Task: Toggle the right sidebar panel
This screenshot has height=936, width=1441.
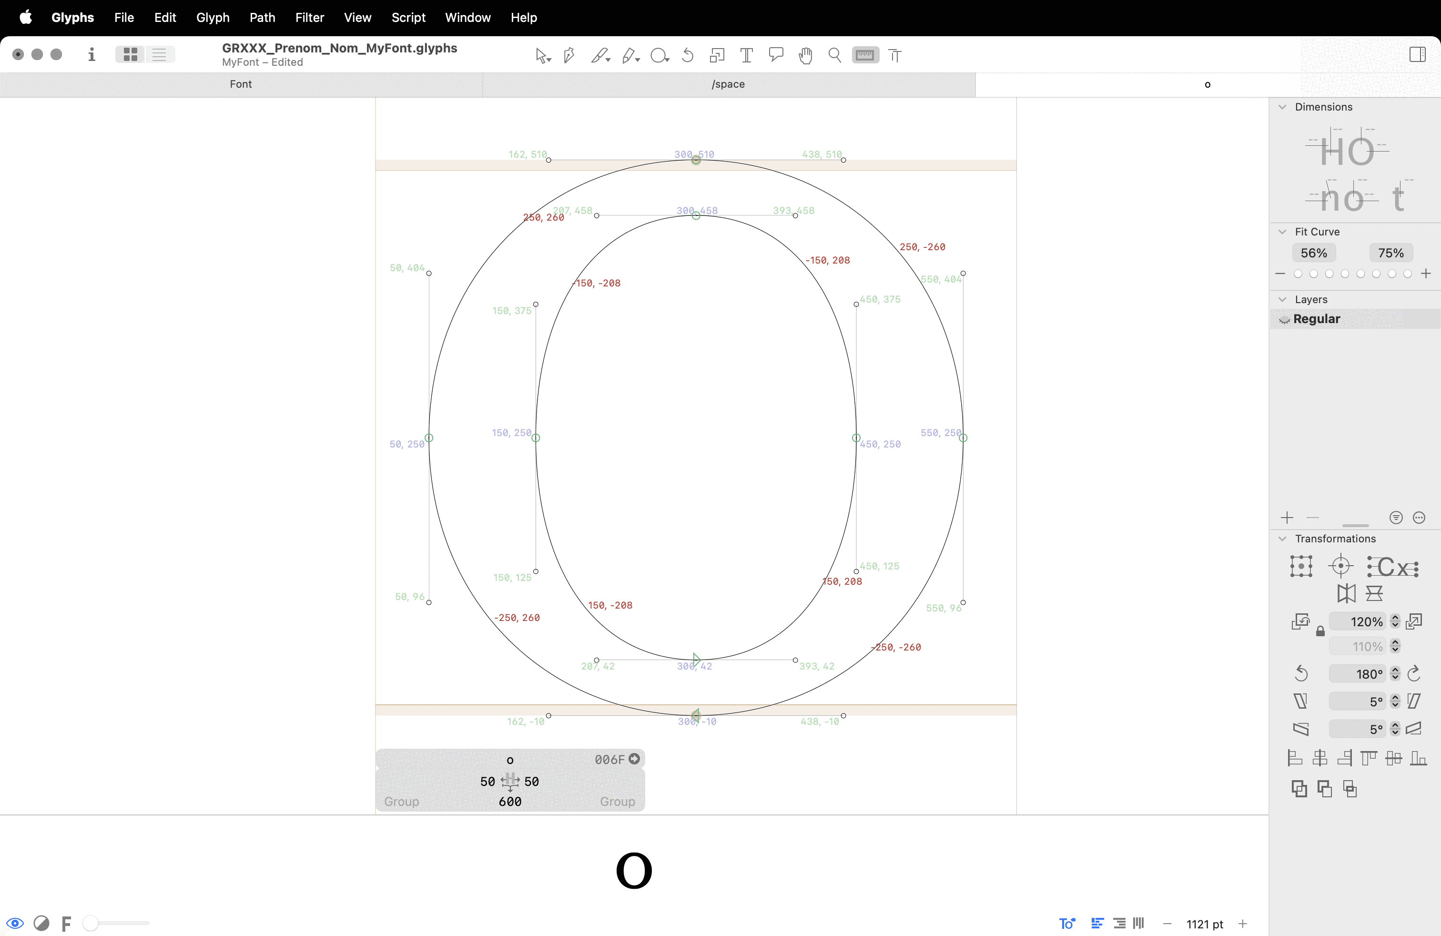Action: coord(1417,54)
